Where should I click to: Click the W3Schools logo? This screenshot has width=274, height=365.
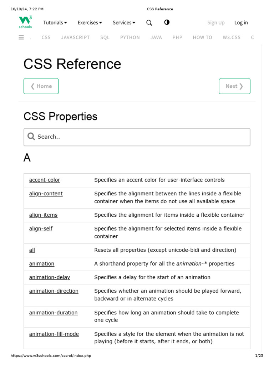point(25,22)
